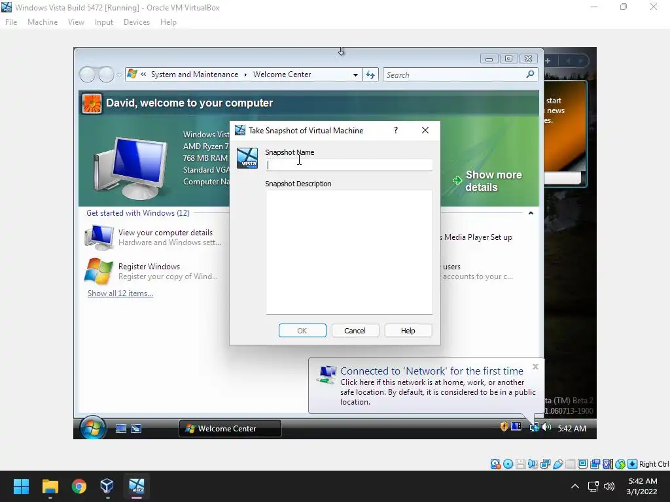
Task: Click the Vista sidebar tray icon
Action: click(x=516, y=426)
